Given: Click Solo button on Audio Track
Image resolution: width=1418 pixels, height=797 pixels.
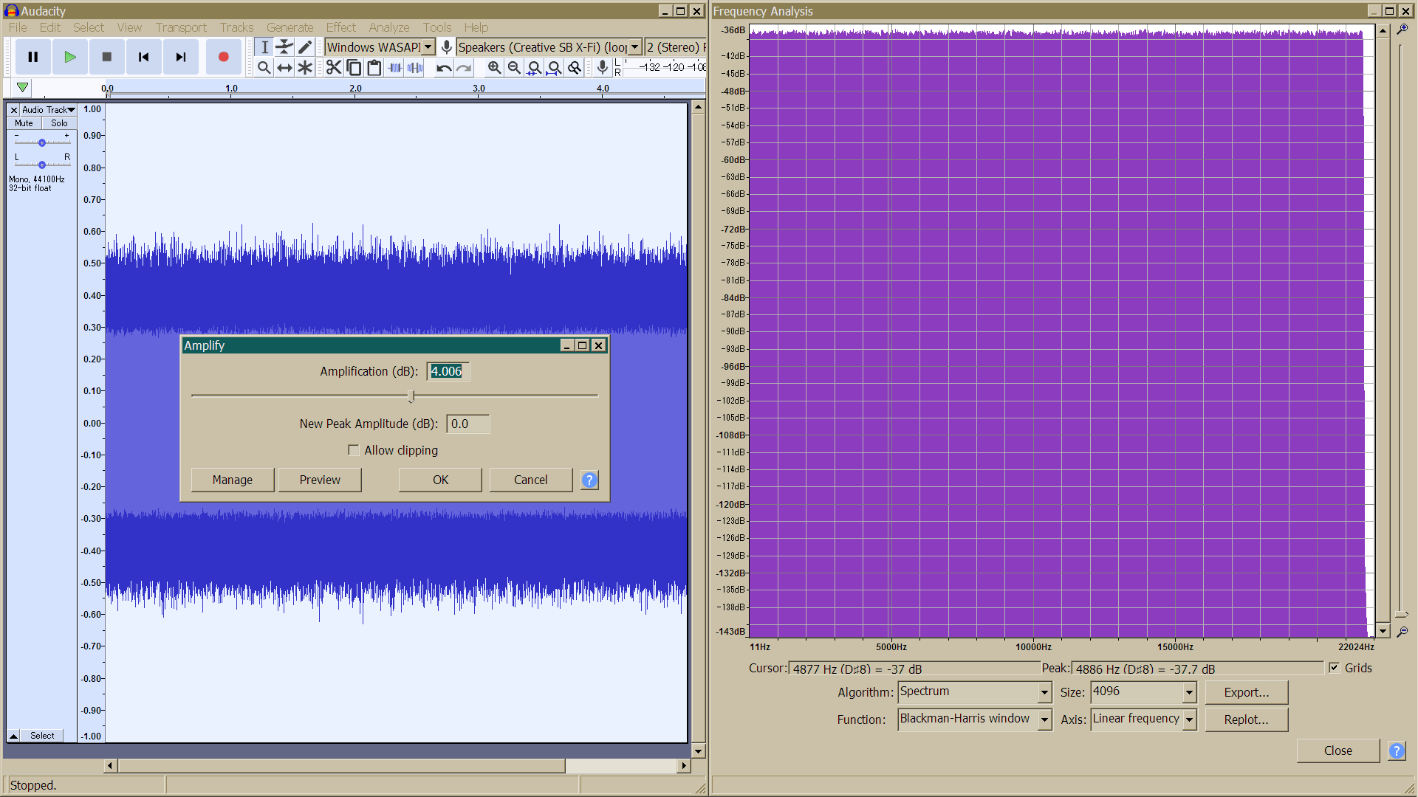Looking at the screenshot, I should 58,122.
